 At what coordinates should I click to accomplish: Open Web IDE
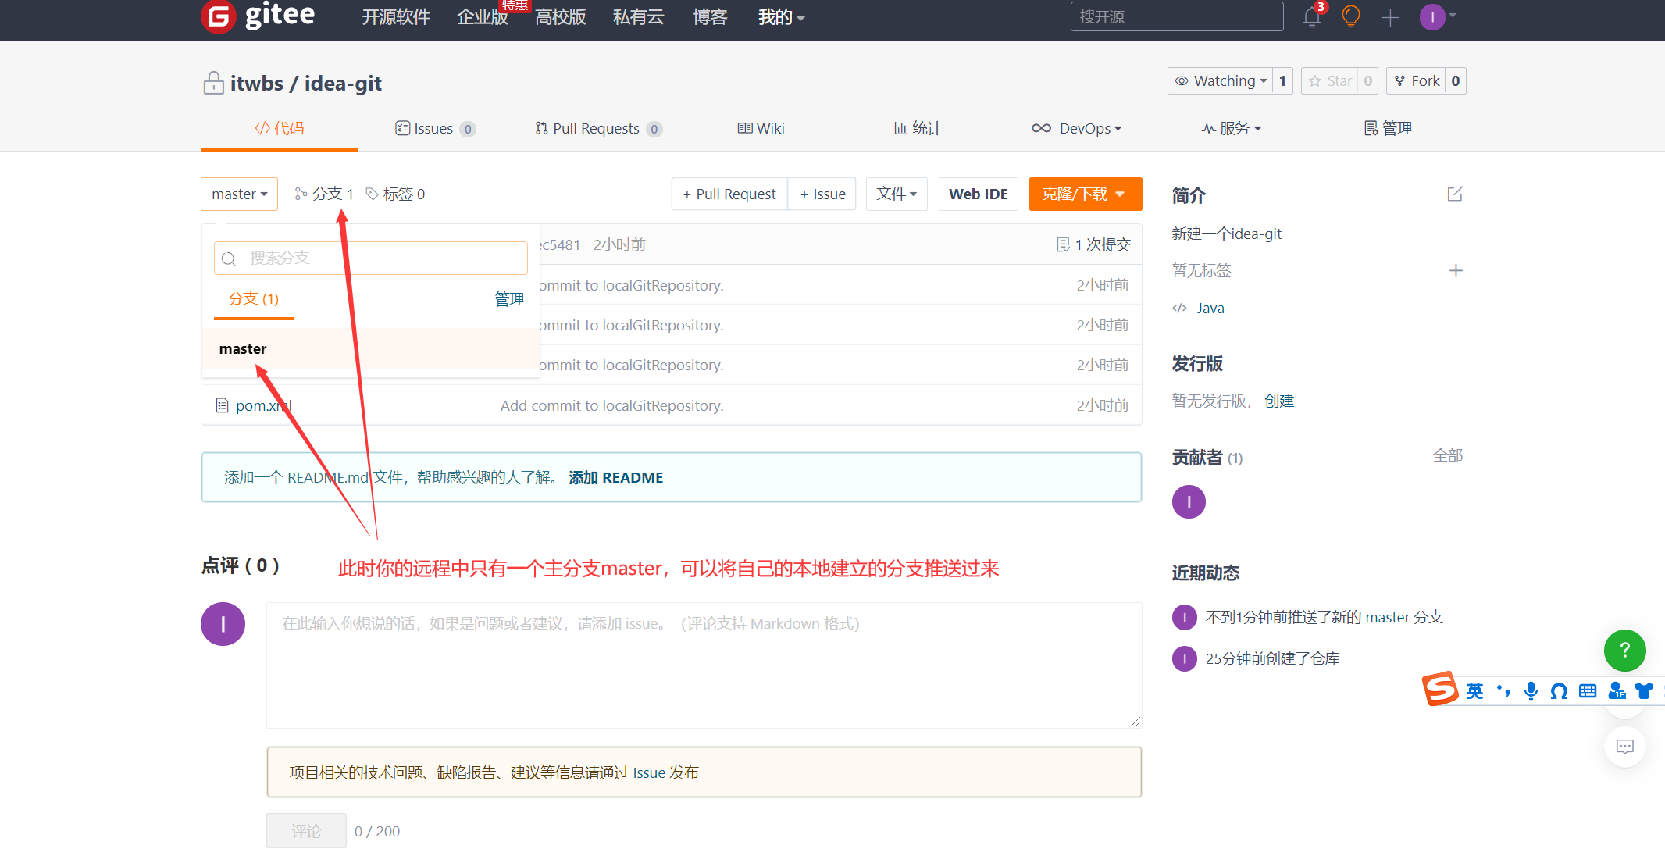point(978,194)
